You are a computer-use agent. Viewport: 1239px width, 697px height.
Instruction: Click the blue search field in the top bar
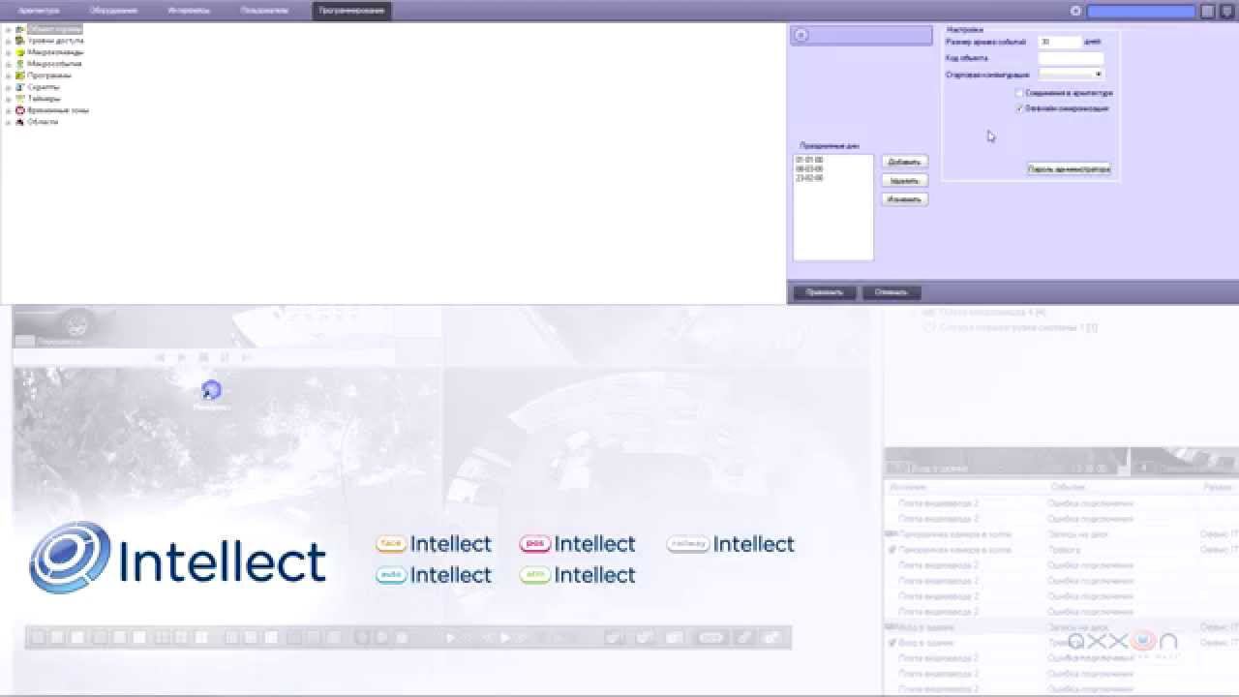pyautogui.click(x=1141, y=12)
